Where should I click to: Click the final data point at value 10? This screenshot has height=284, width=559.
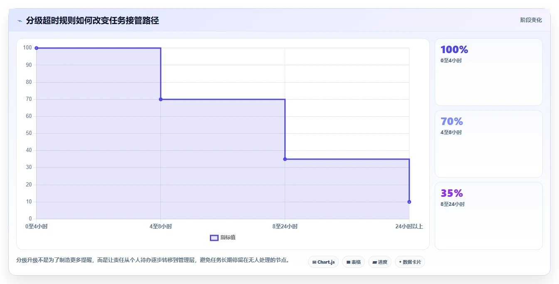(x=409, y=202)
